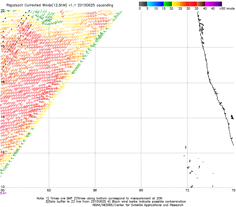Image resolution: width=236 pixels, height=207 pixels.
Task: Click the '>50 knots' legend label
Action: click(227, 9)
